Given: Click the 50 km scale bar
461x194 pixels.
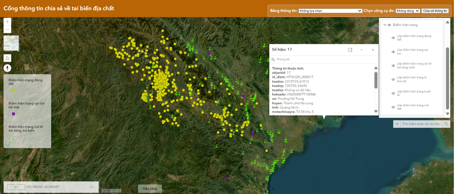Looking at the screenshot, I should click(112, 191).
